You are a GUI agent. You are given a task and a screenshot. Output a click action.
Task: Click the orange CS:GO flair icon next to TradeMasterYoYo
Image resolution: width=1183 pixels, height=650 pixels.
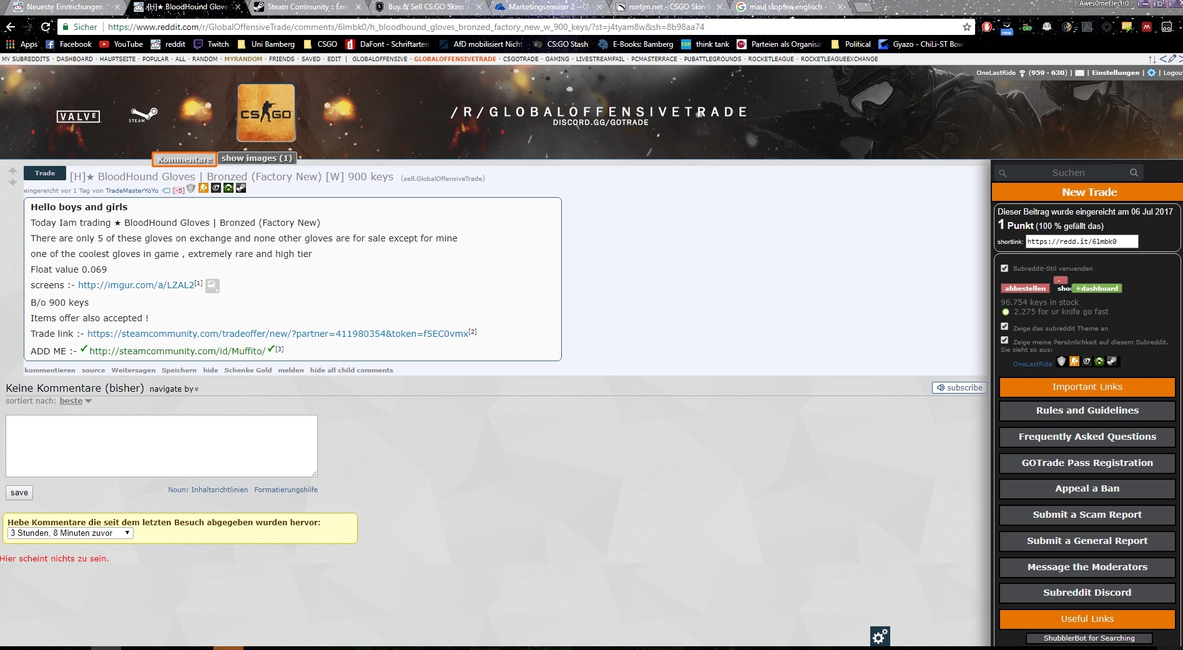(x=204, y=188)
